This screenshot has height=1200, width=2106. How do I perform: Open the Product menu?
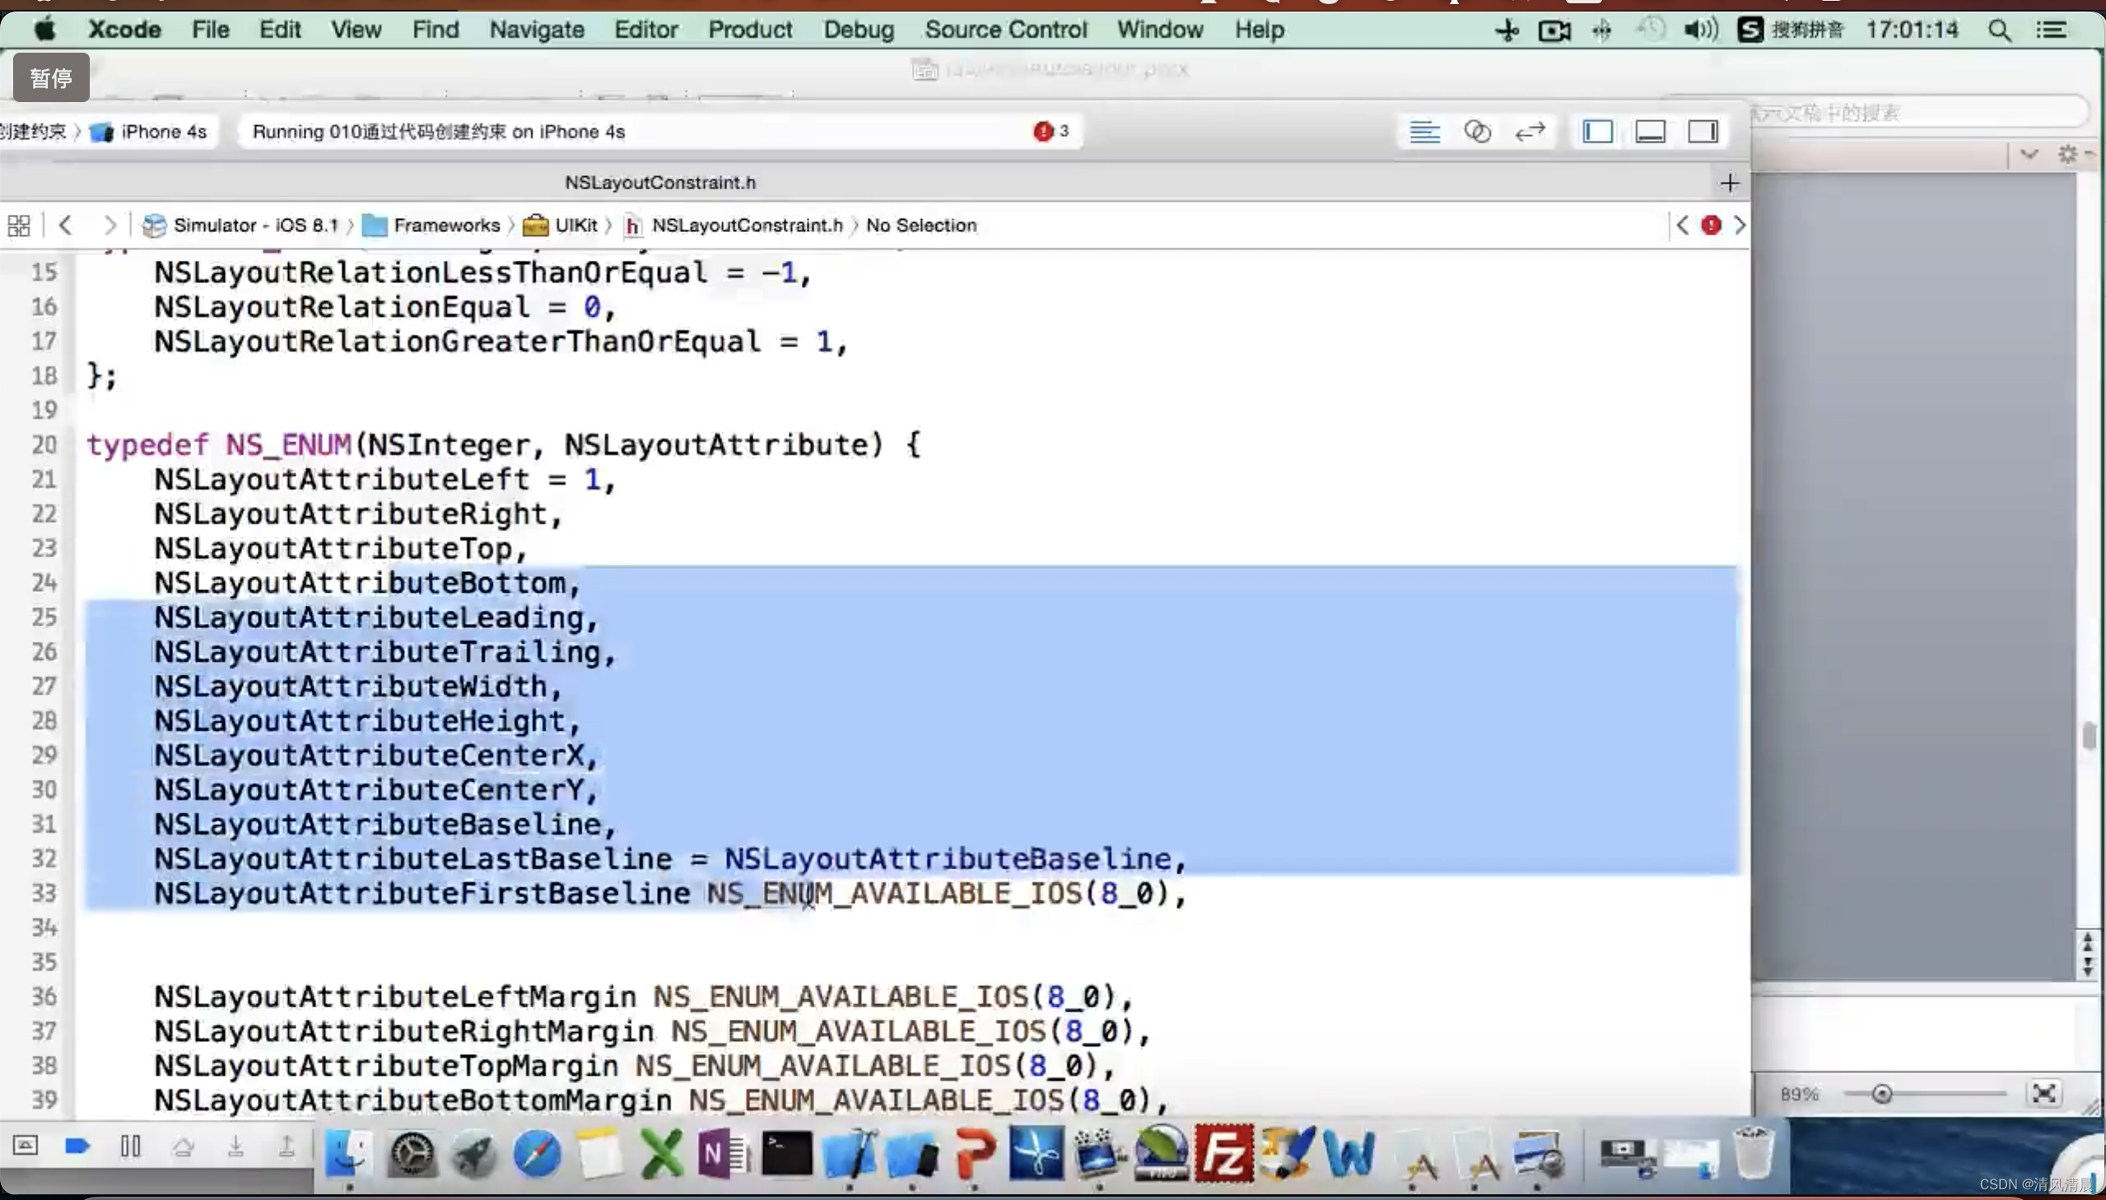click(749, 30)
